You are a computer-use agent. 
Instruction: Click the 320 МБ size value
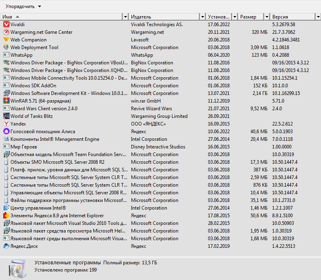260,32
